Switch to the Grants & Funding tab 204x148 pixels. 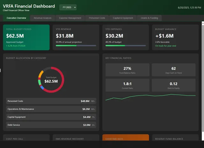[x=149, y=18]
